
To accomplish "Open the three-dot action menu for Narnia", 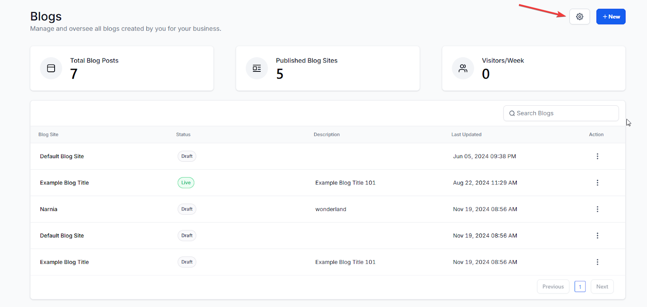I will (x=597, y=209).
